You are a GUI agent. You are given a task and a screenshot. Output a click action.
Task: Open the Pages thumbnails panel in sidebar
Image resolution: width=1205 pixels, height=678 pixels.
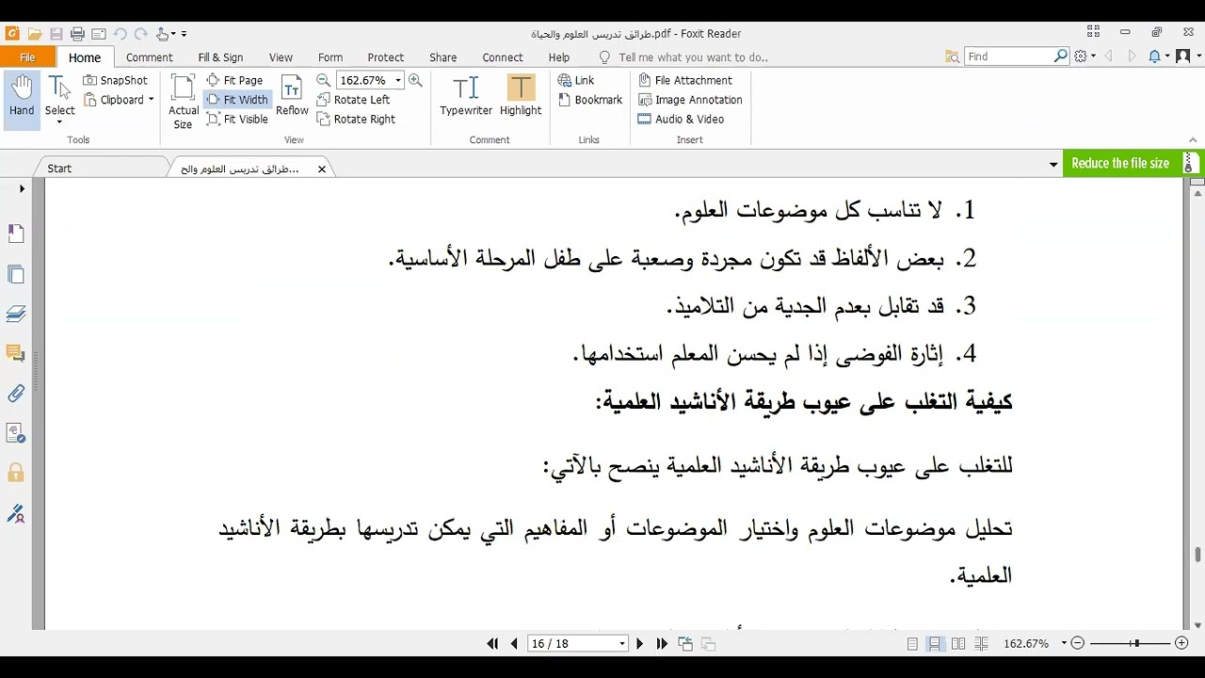tap(16, 275)
